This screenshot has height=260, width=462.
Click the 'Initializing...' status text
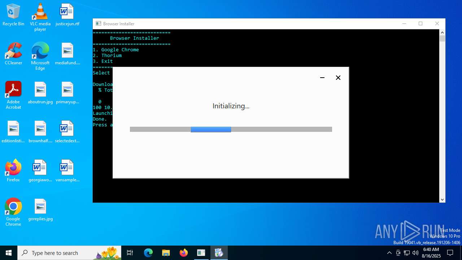tap(231, 106)
